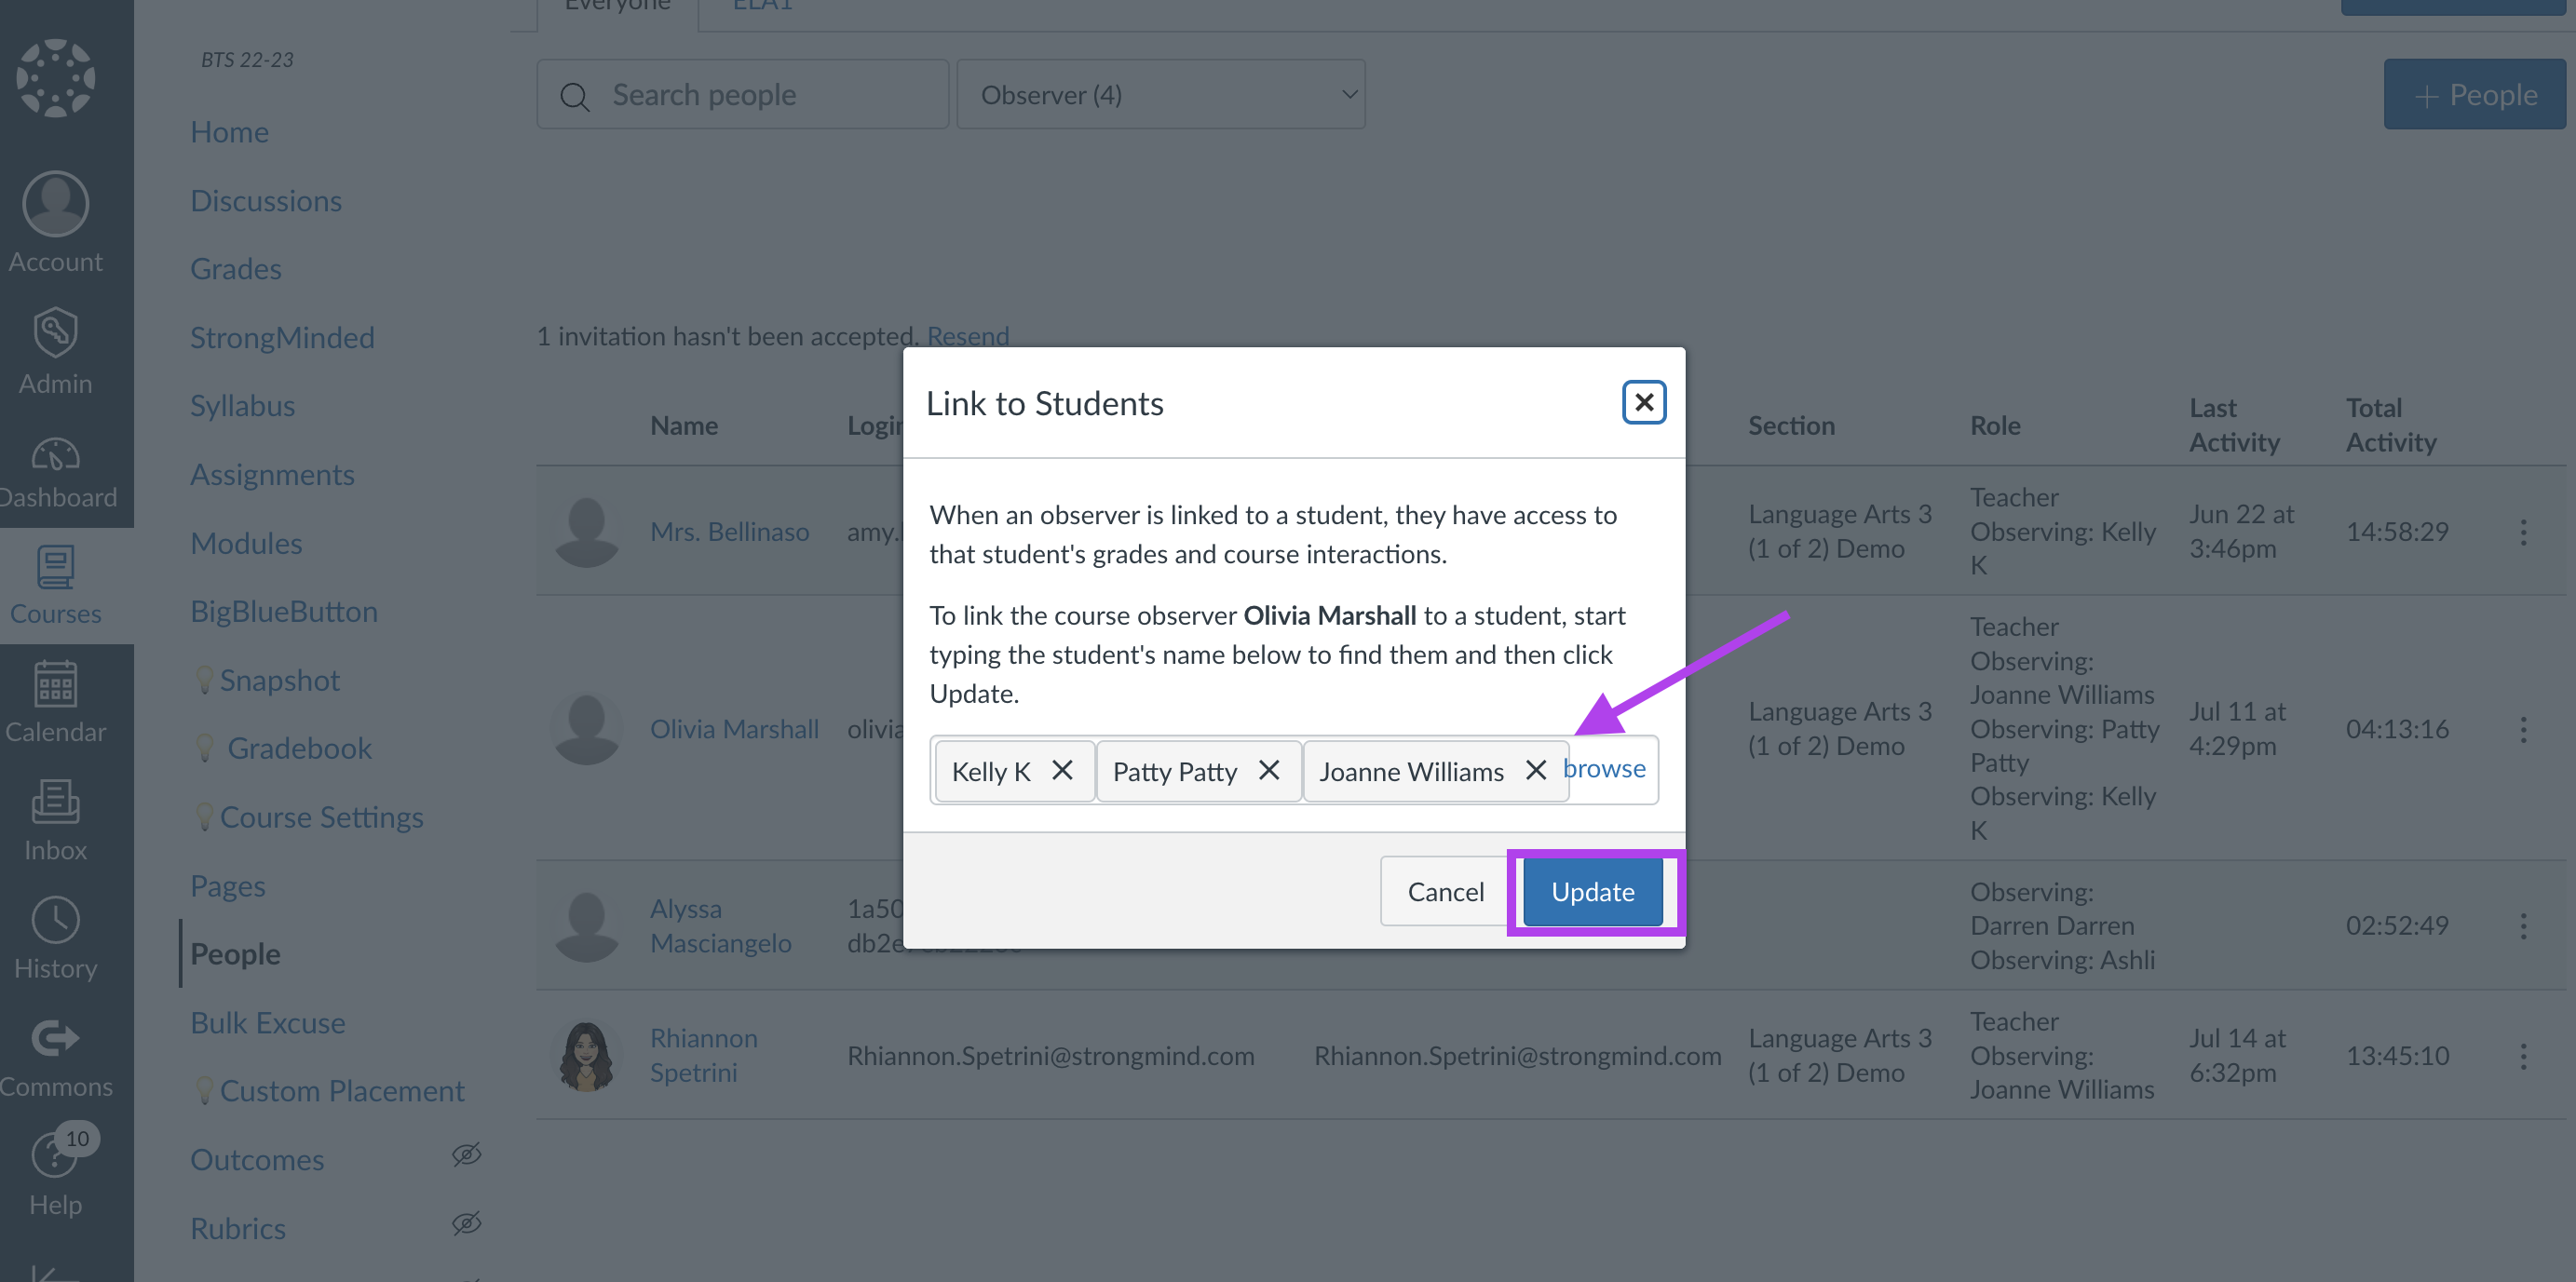This screenshot has height=1282, width=2576.
Task: Click the Total Activity column header
Action: 2391,426
